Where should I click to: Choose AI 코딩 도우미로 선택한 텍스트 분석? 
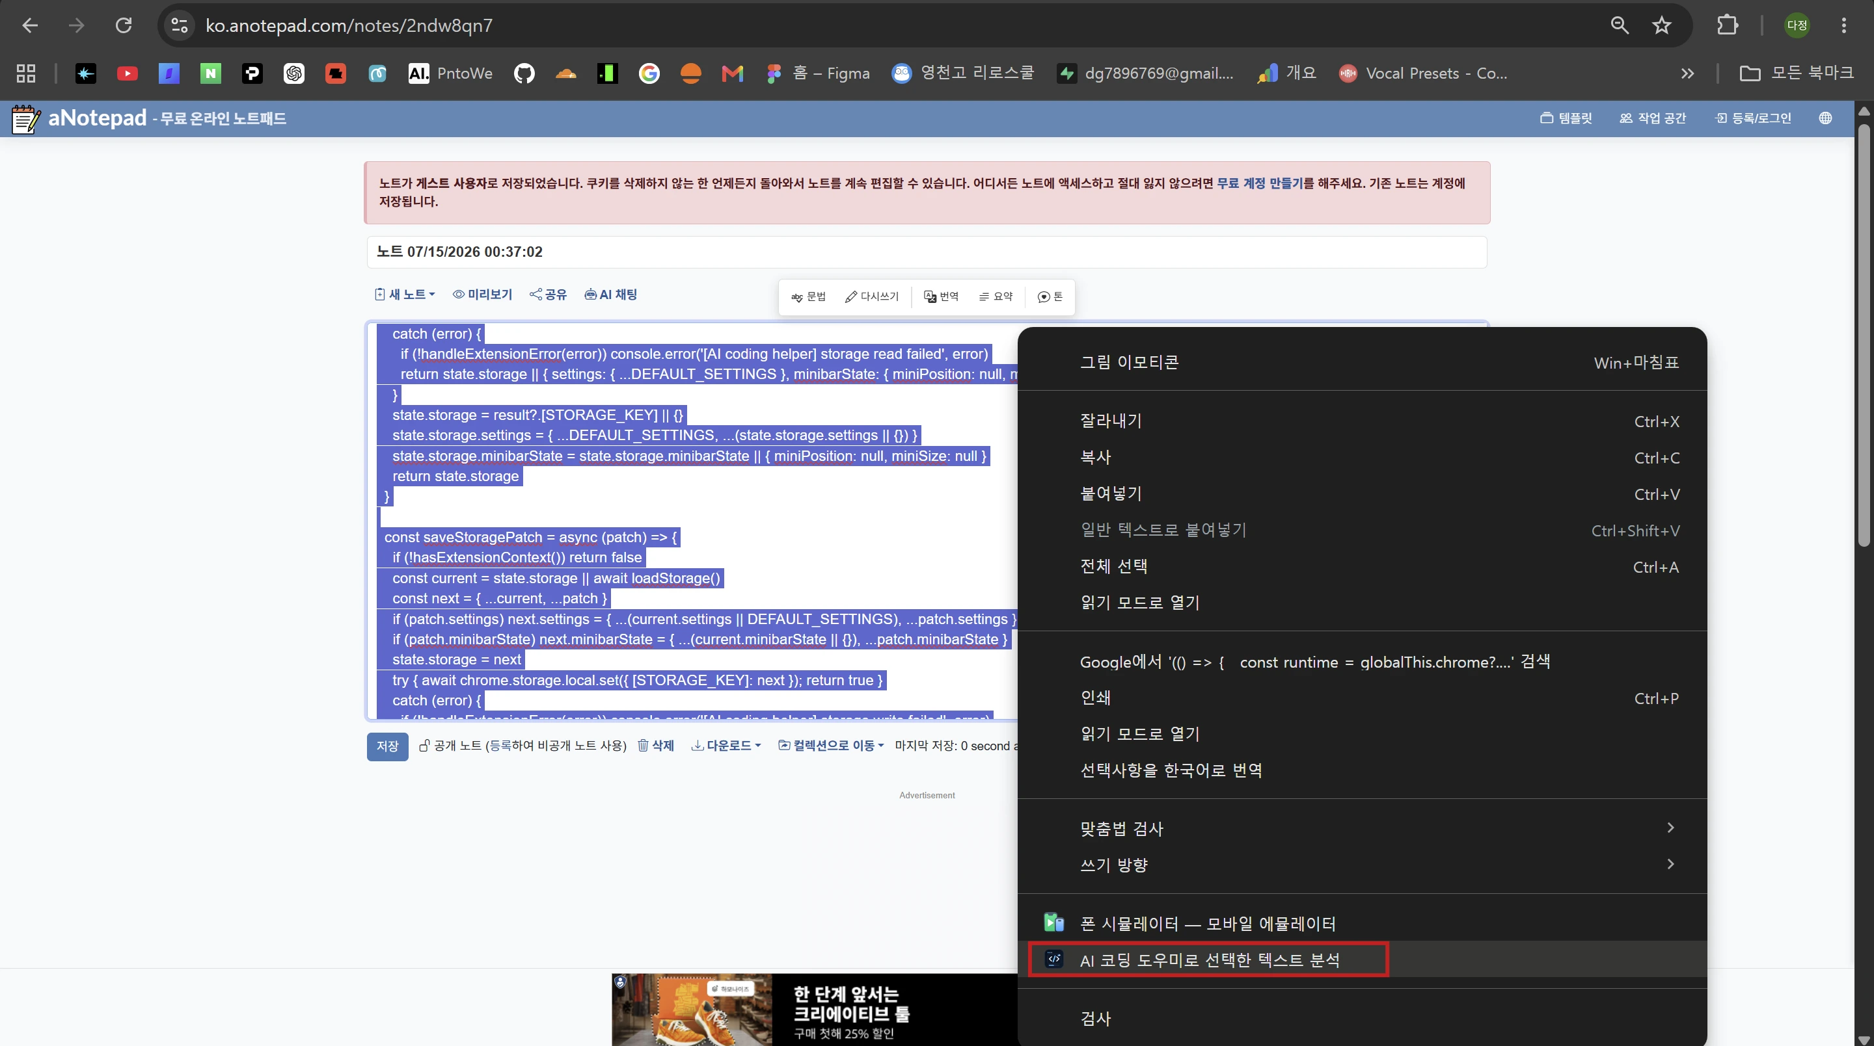pyautogui.click(x=1362, y=960)
